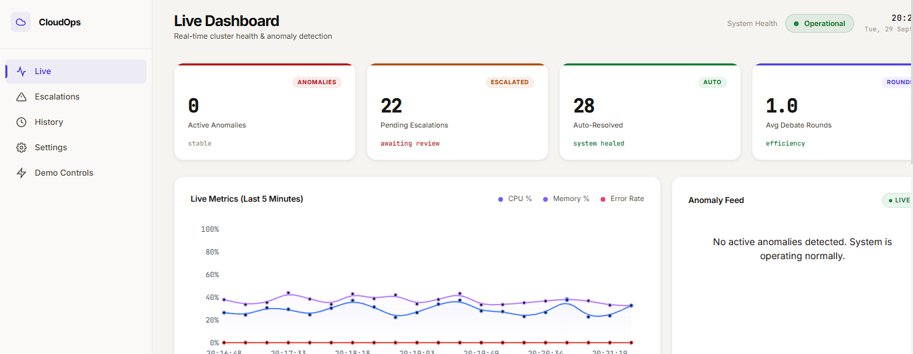Open the Live menu item

(76, 71)
